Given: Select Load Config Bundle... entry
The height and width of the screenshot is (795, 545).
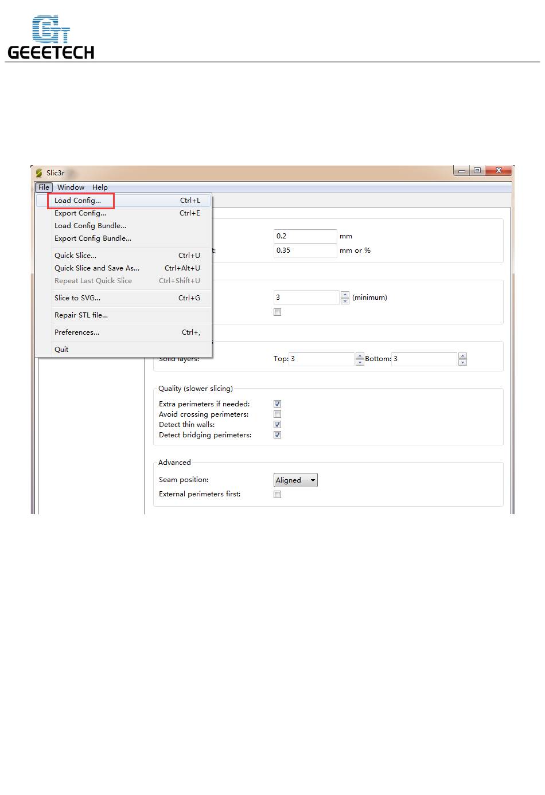Looking at the screenshot, I should 124,226.
